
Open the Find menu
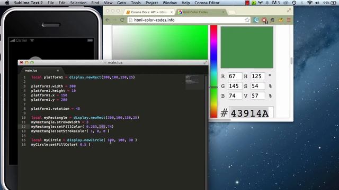(95, 3)
